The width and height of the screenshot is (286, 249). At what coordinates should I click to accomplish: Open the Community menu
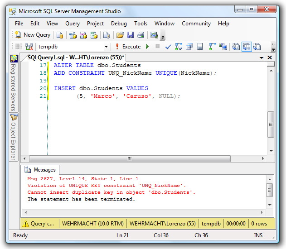point(196,24)
